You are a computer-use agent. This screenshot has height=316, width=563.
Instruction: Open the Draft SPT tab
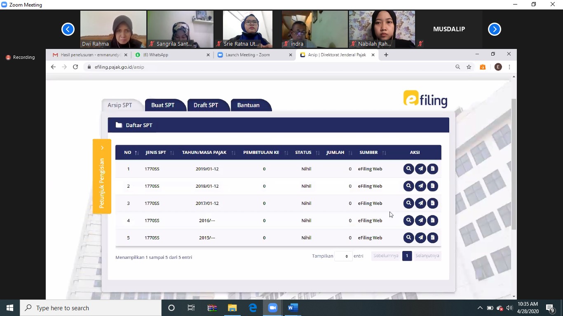tap(206, 105)
